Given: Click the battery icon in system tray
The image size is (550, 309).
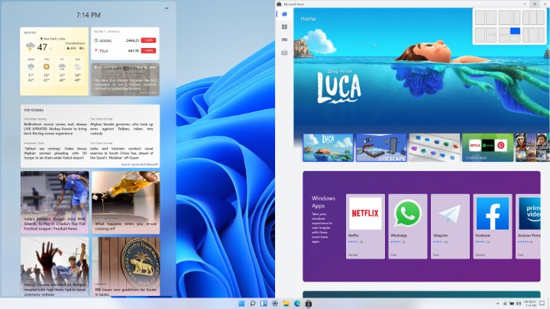Looking at the screenshot, I should tap(512, 304).
